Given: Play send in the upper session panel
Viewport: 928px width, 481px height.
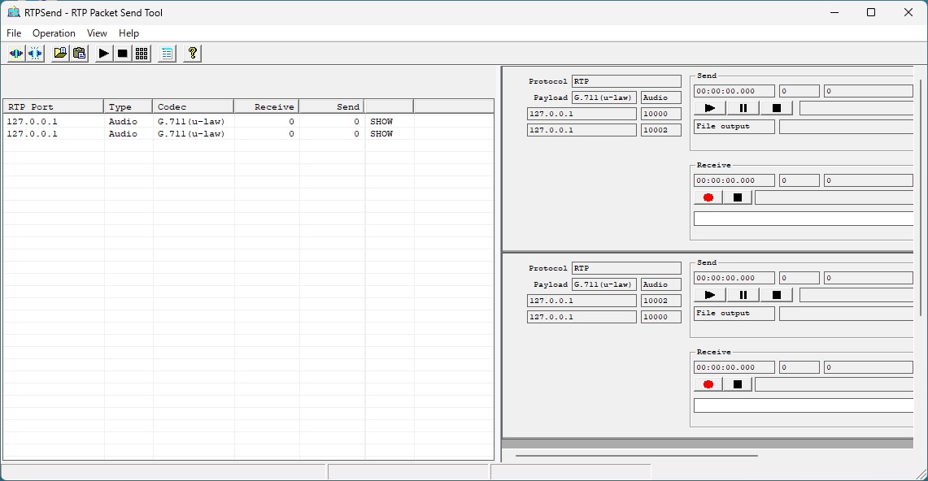Looking at the screenshot, I should coord(709,108).
